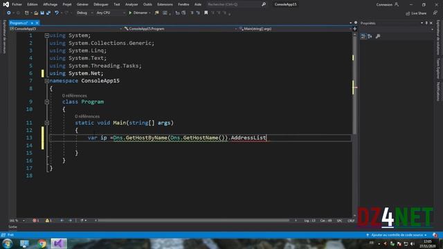Close the Program.cs tab
The width and height of the screenshot is (443, 249).
coord(37,23)
